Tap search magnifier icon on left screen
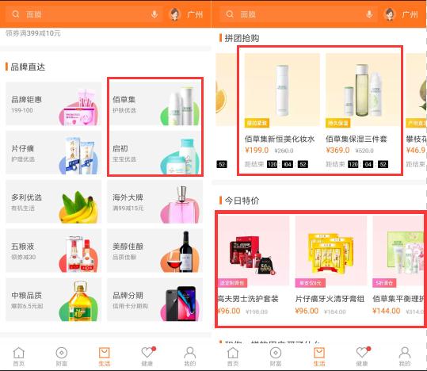 [x=16, y=14]
